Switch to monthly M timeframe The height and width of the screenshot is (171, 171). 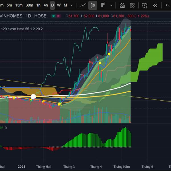pos(65,5)
